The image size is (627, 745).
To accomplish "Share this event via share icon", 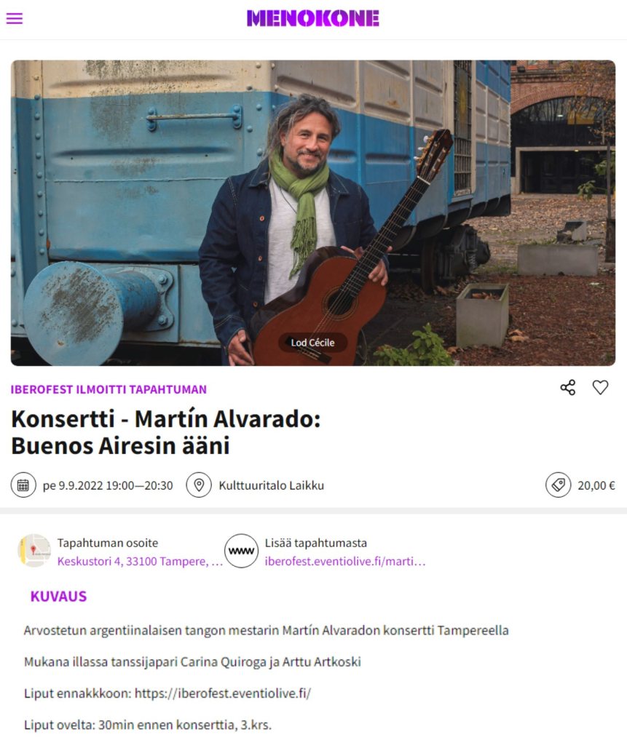I will click(567, 388).
